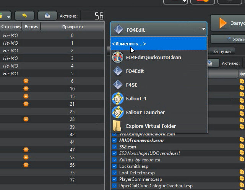The image size is (245, 190).
Task: Toggle the KillTips_by_tooun.esl checkbox
Action: (x=114, y=160)
